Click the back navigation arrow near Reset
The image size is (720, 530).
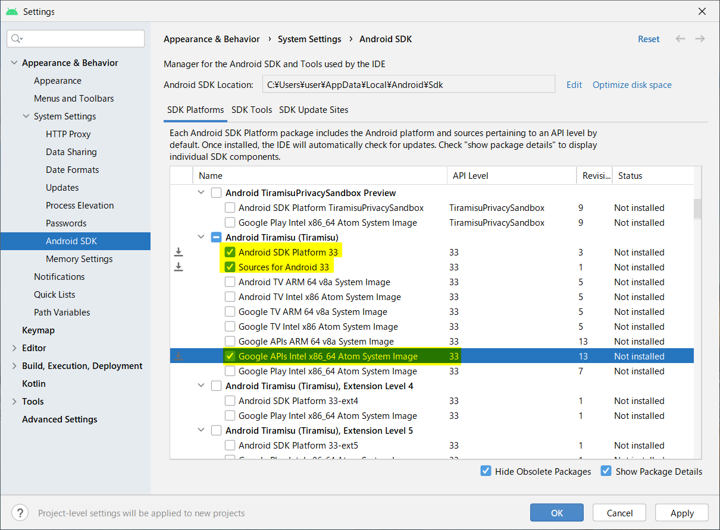680,39
